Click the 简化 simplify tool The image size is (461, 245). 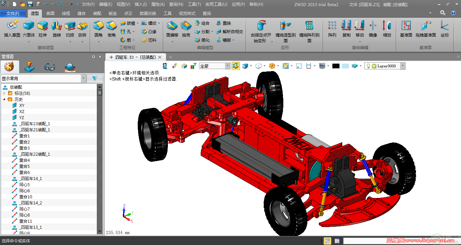point(202,40)
